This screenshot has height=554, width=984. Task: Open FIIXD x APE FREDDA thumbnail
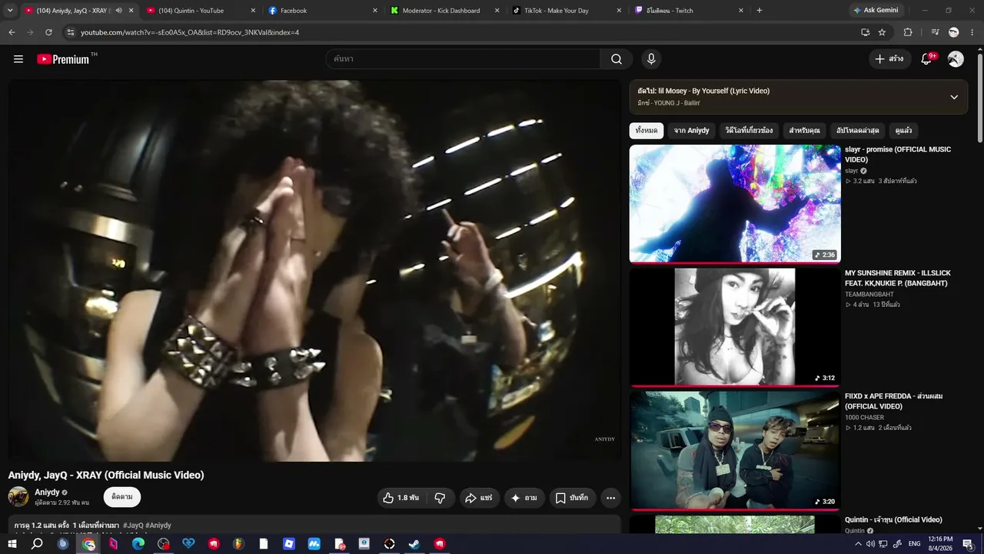[735, 450]
